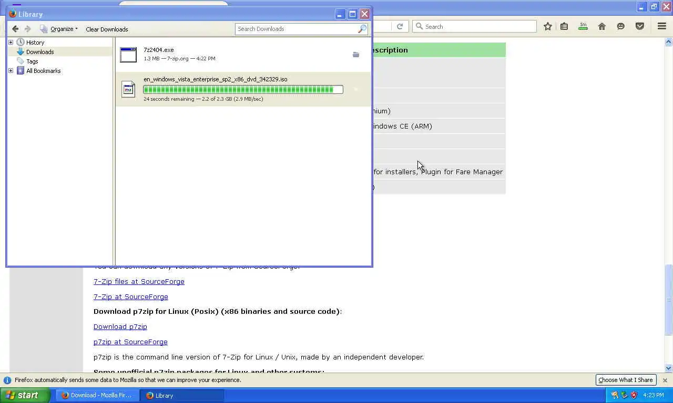Screen dimensions: 673x403
Task: Expand the All Bookmarks tree node
Action: [11, 71]
